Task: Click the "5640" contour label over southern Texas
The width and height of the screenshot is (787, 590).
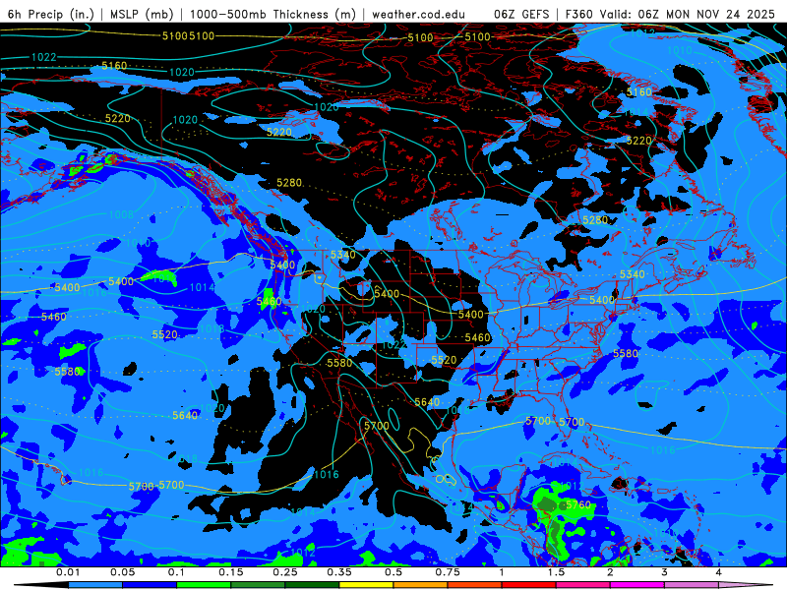Action: (427, 402)
